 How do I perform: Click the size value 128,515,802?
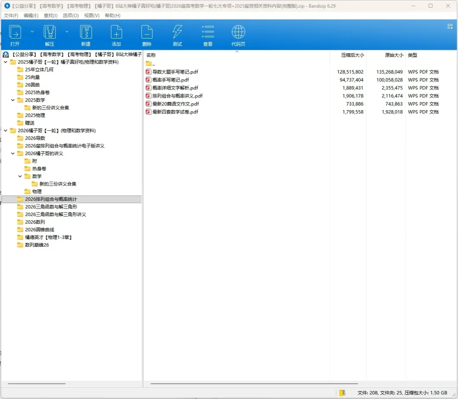click(350, 72)
